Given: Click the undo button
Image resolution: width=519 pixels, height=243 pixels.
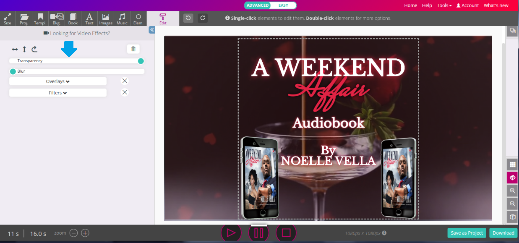Looking at the screenshot, I should (188, 18).
